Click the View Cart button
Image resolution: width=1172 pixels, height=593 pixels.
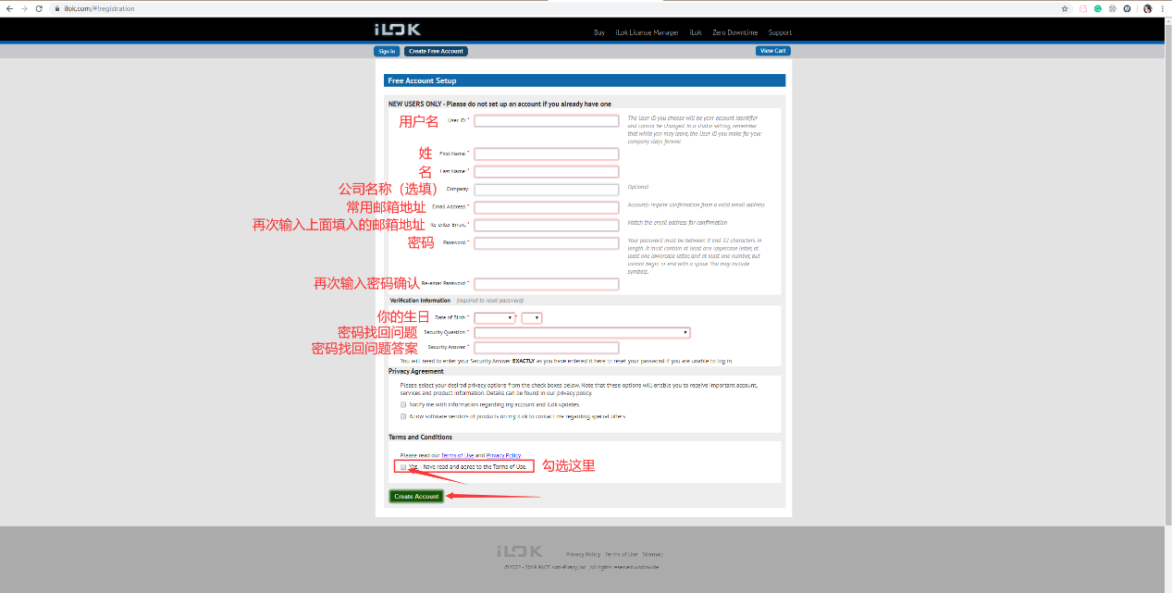pyautogui.click(x=772, y=51)
